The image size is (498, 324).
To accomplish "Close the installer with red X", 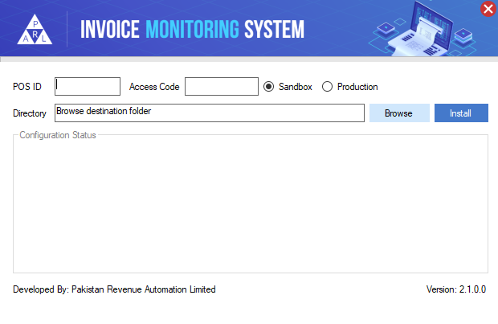I will (x=488, y=9).
